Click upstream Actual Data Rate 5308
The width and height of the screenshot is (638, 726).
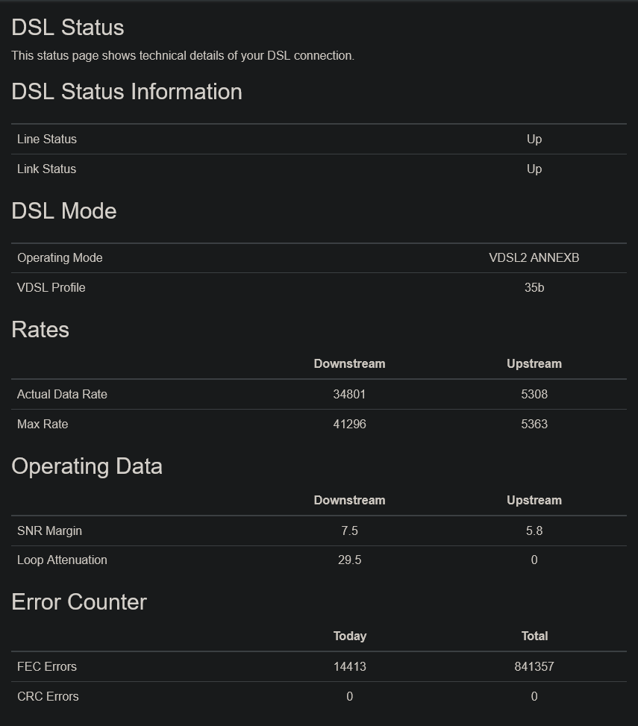(x=534, y=394)
